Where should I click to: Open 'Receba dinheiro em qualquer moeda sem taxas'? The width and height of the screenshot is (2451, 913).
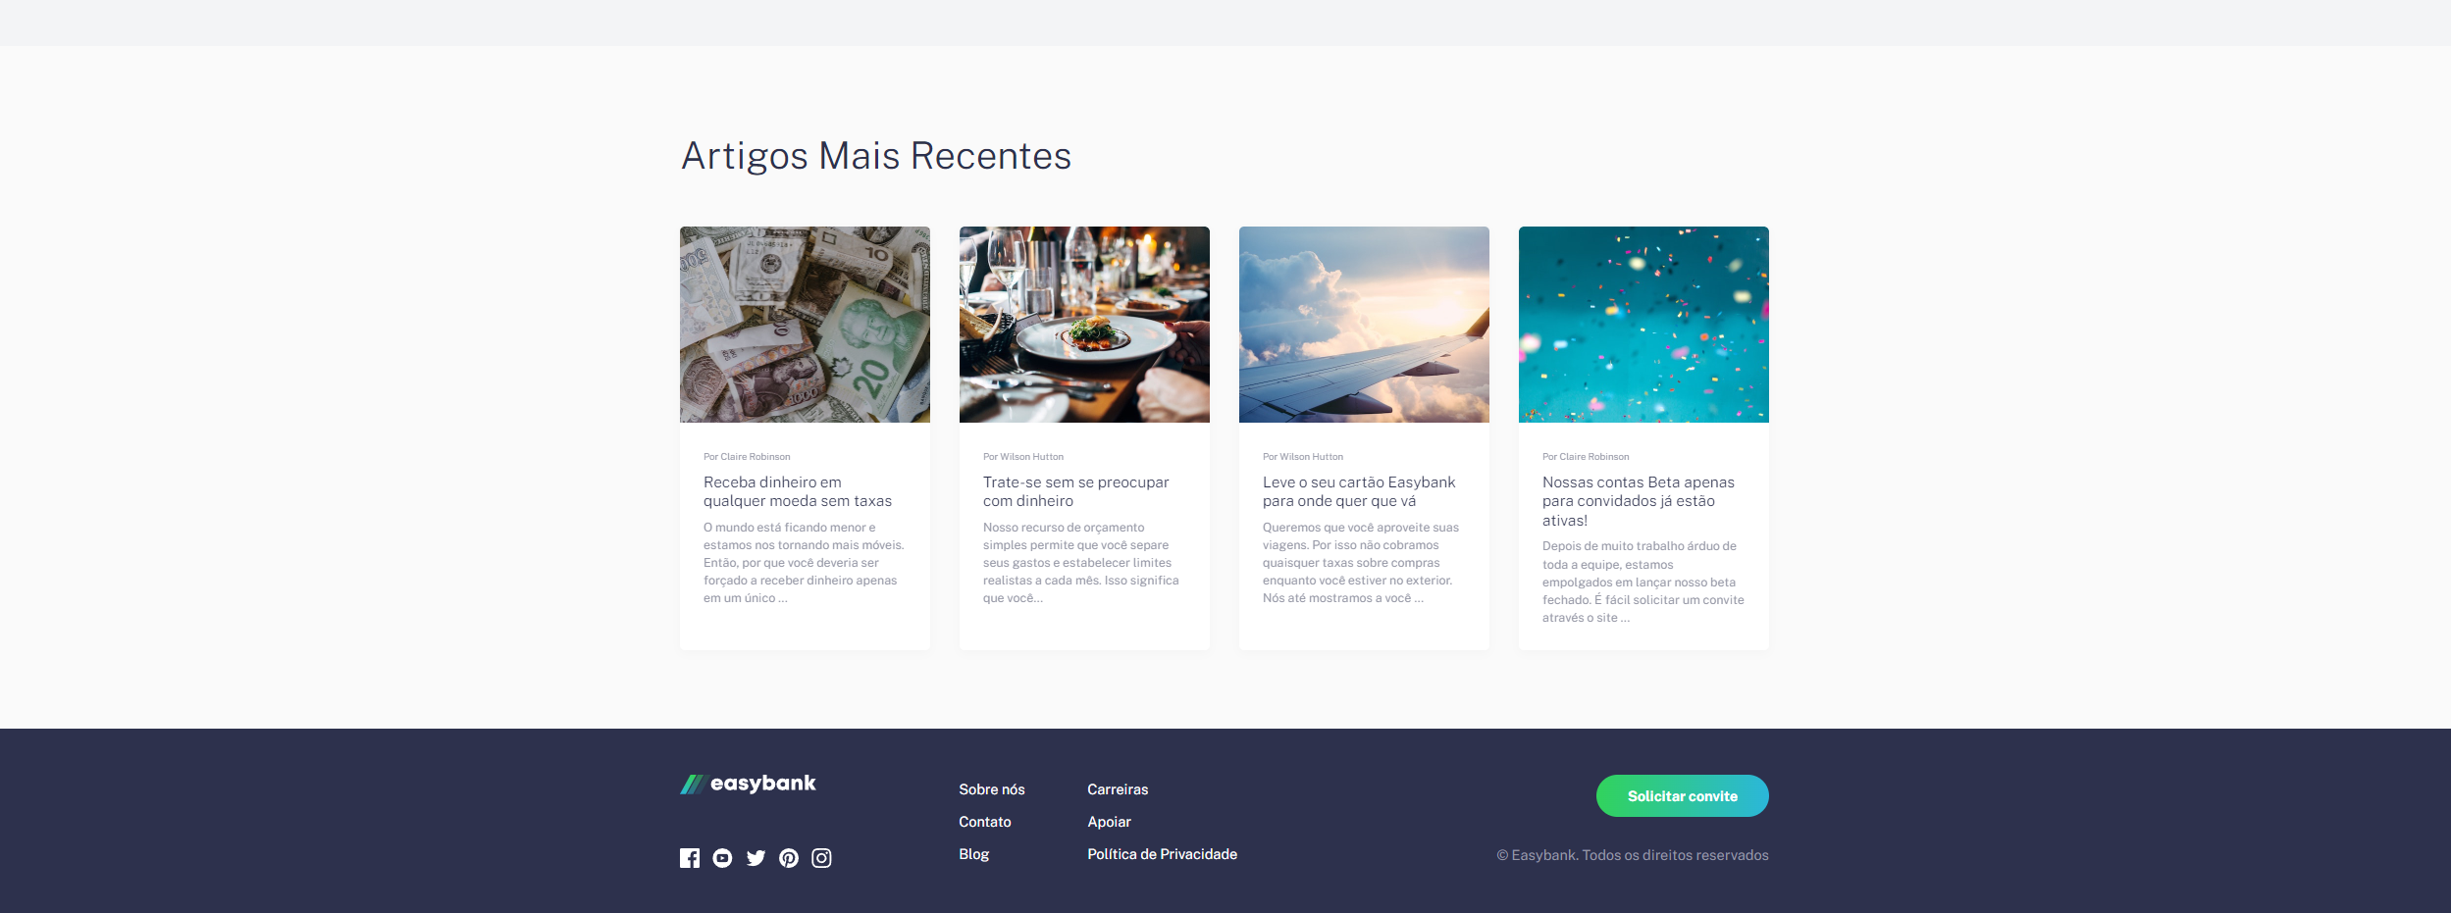click(797, 491)
